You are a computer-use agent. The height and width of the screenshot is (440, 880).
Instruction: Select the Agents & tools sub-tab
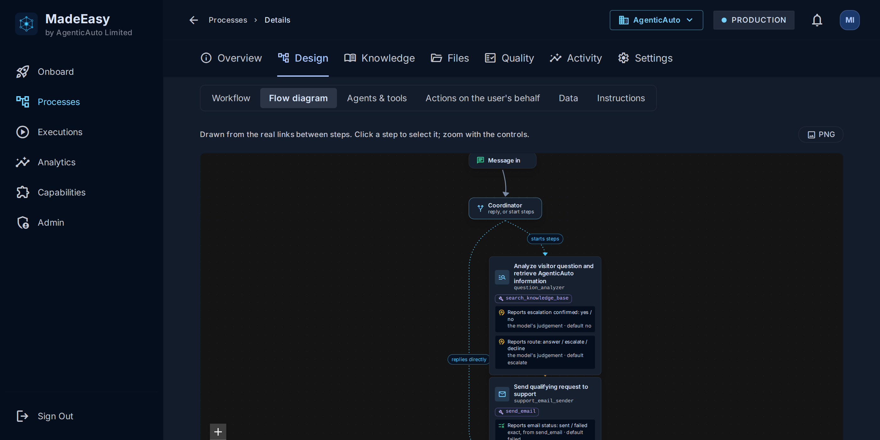(377, 98)
